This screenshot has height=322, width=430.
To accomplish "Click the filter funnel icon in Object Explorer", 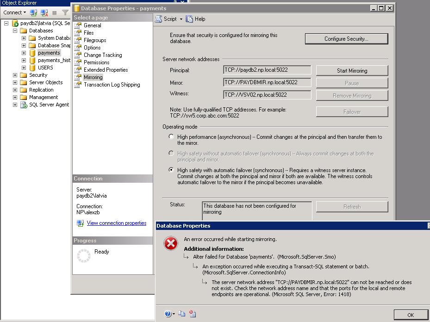I will 65,12.
